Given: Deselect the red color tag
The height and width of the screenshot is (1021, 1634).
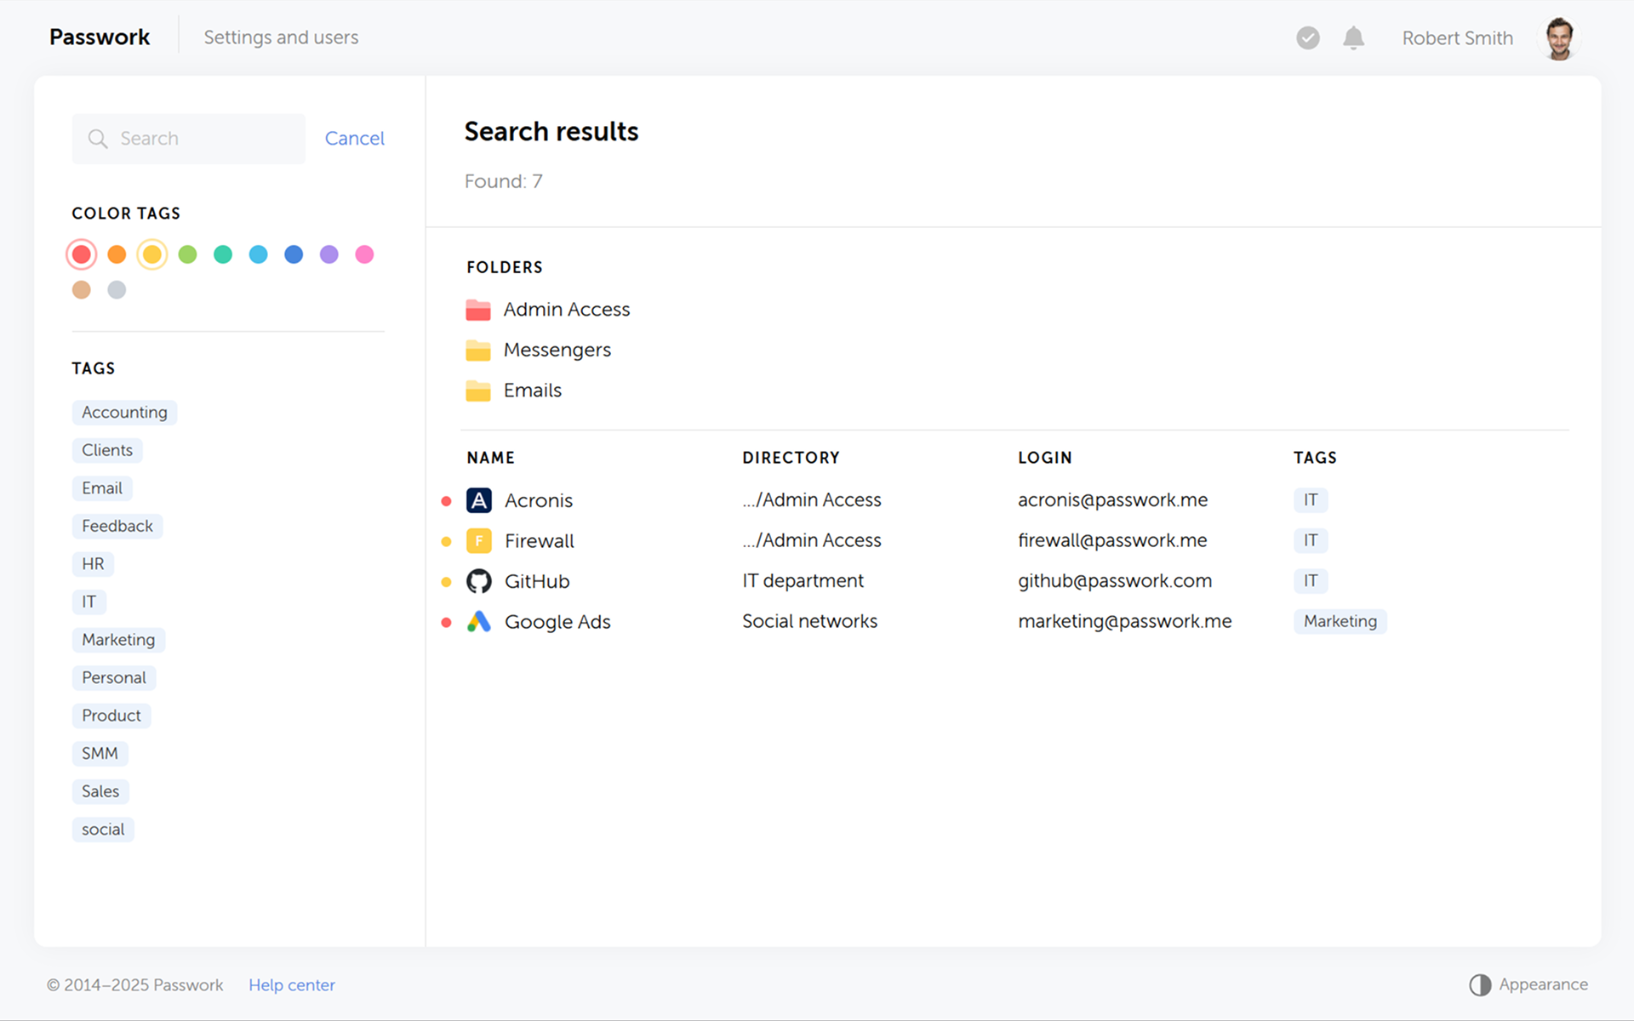Looking at the screenshot, I should click(82, 254).
